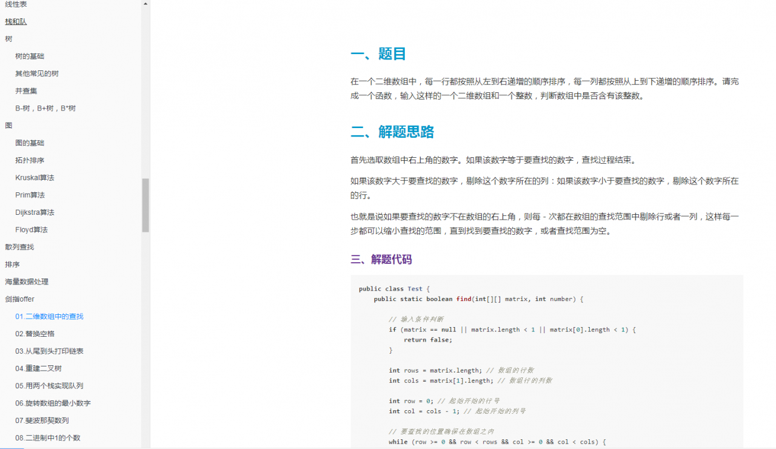The height and width of the screenshot is (449, 776).
Task: Open B-树，B+树，B*树 chapter
Action: coord(45,108)
